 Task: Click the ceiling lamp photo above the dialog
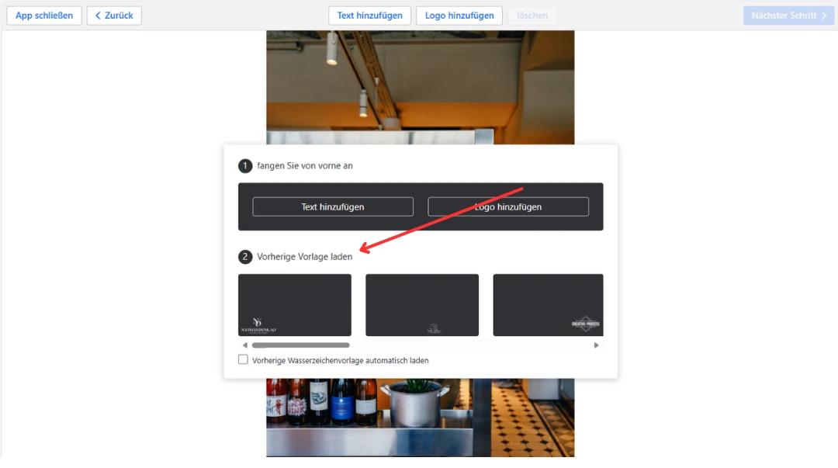[x=420, y=85]
